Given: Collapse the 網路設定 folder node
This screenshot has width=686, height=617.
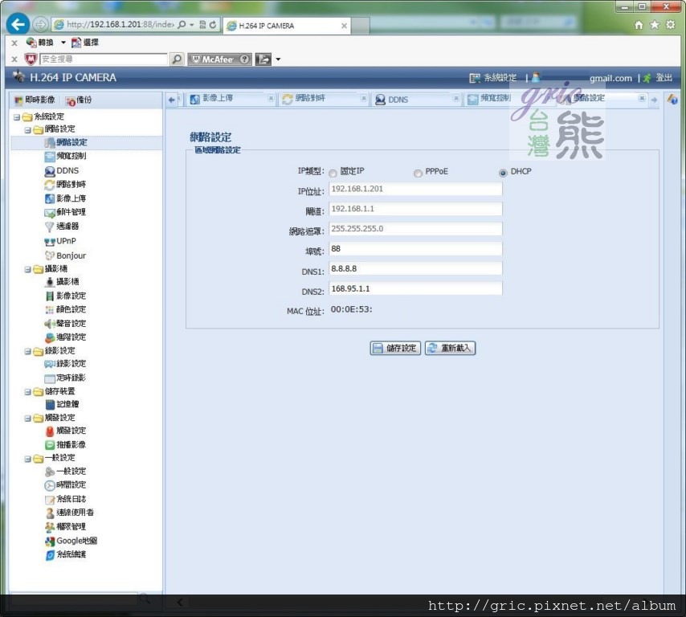Looking at the screenshot, I should 27,130.
